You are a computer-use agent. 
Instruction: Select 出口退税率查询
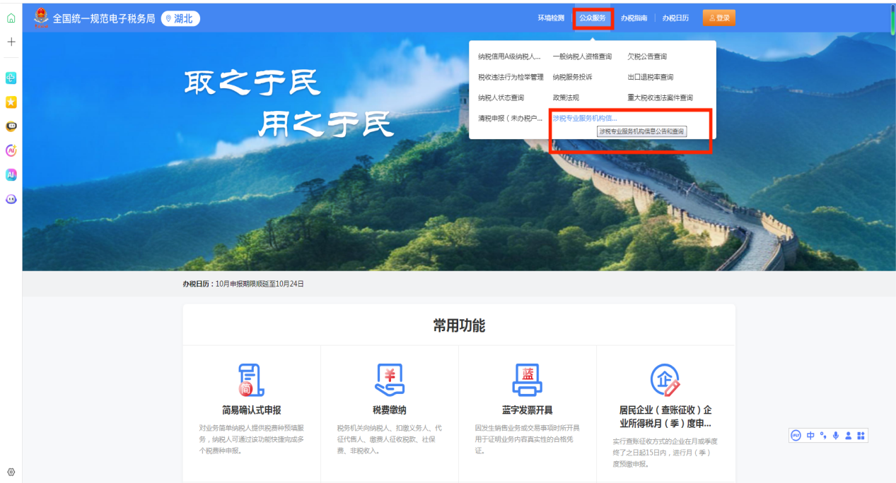pyautogui.click(x=651, y=77)
